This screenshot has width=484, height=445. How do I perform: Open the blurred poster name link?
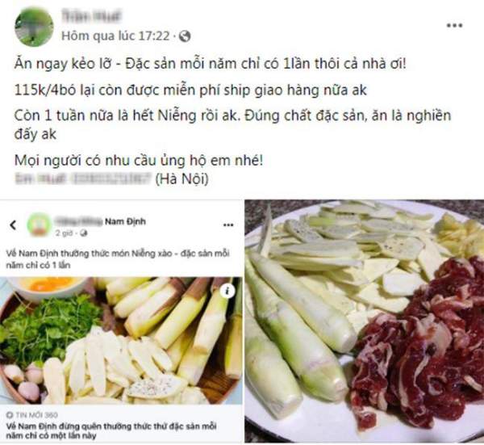pos(91,16)
